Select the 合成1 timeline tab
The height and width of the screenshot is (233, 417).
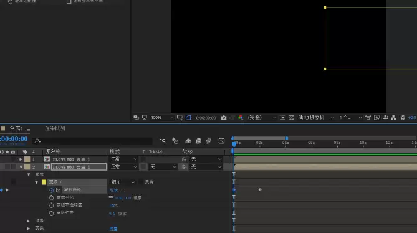[x=16, y=128]
